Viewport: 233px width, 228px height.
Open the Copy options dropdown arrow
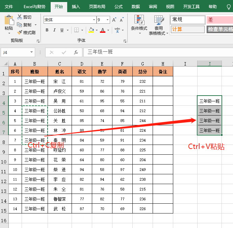(x=36, y=25)
